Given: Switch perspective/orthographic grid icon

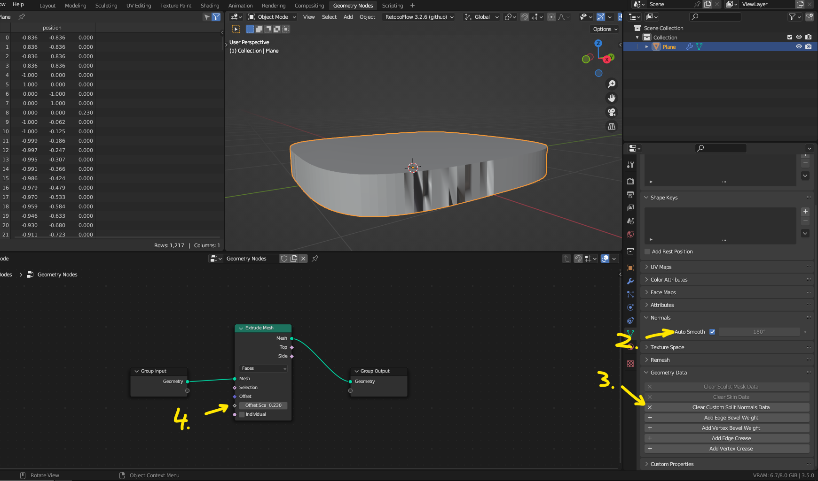Looking at the screenshot, I should (612, 126).
